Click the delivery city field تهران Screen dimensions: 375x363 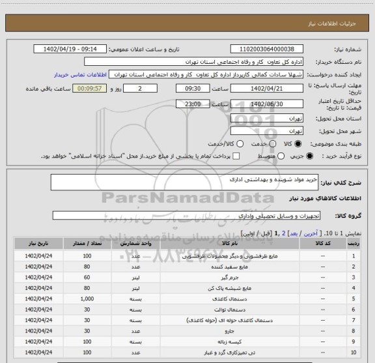tap(267, 131)
